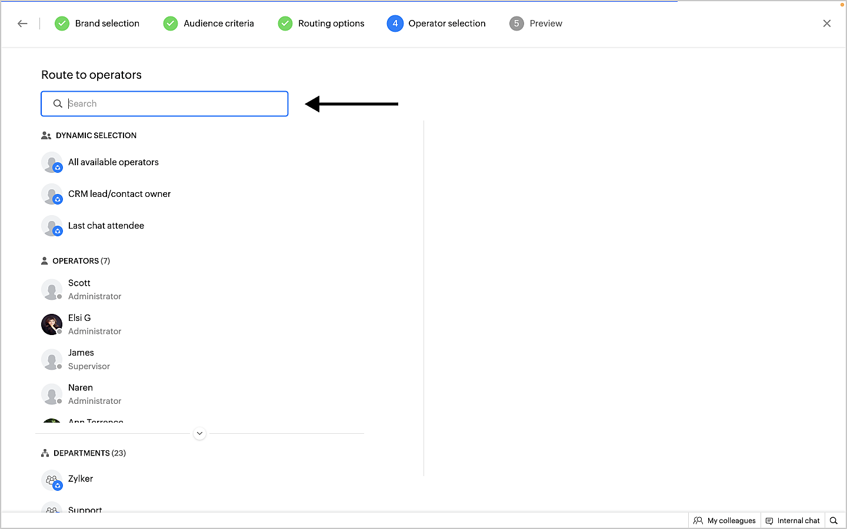847x529 pixels.
Task: Choose operator James
Action: click(81, 353)
